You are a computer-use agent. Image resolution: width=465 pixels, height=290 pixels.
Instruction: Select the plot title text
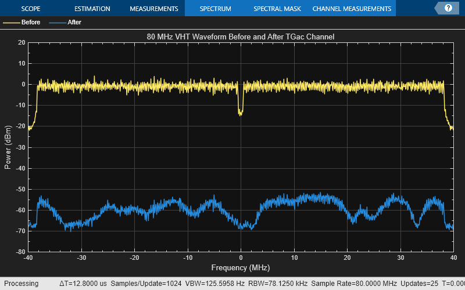(x=241, y=37)
